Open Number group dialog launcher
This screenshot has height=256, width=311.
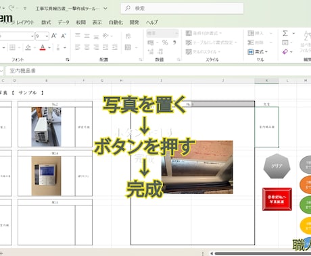point(178,59)
